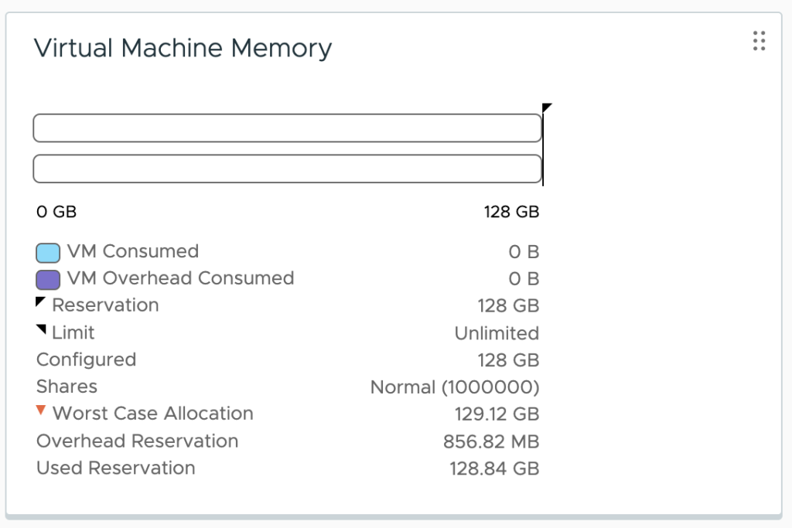This screenshot has height=528, width=792.
Task: Click the Limit flag marker icon
Action: click(x=42, y=330)
